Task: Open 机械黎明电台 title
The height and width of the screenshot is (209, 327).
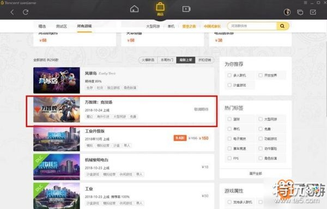Action: click(96, 160)
